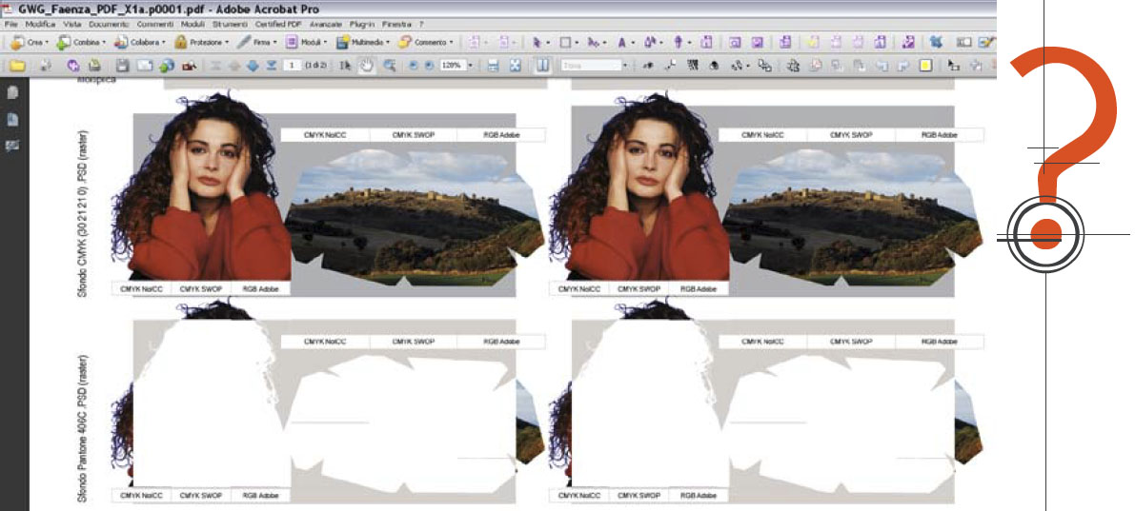
Task: Activate the Select text cursor tool
Action: tap(346, 66)
